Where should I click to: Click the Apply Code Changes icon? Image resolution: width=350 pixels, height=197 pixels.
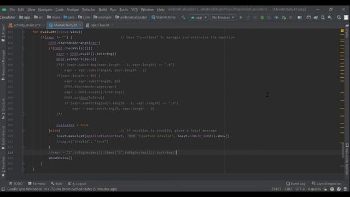[255, 17]
